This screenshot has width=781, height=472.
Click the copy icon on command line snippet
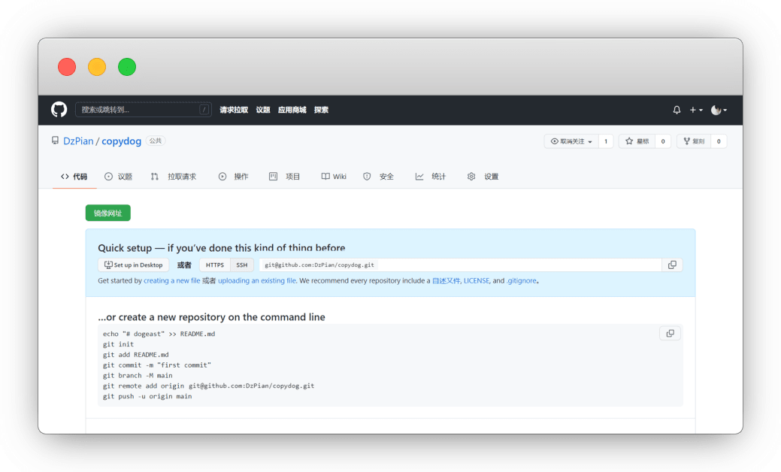click(670, 333)
